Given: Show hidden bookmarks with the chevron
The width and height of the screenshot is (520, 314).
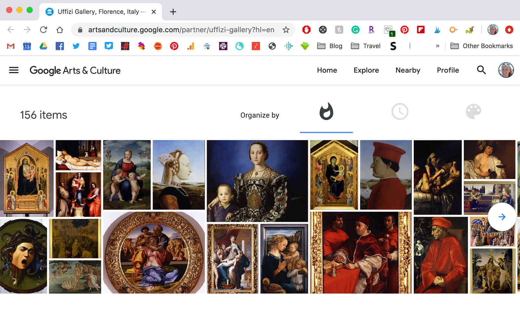Looking at the screenshot, I should 437,46.
